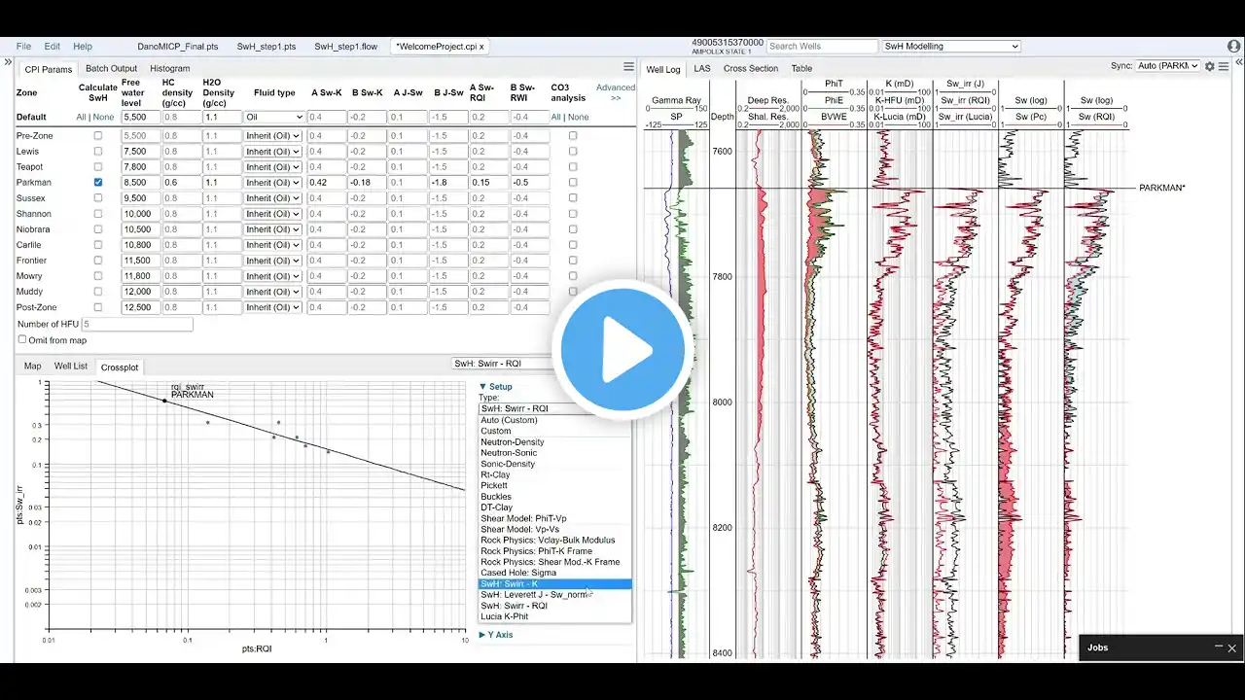Minimize the Jobs panel
This screenshot has height=700, width=1245.
coord(1219,647)
